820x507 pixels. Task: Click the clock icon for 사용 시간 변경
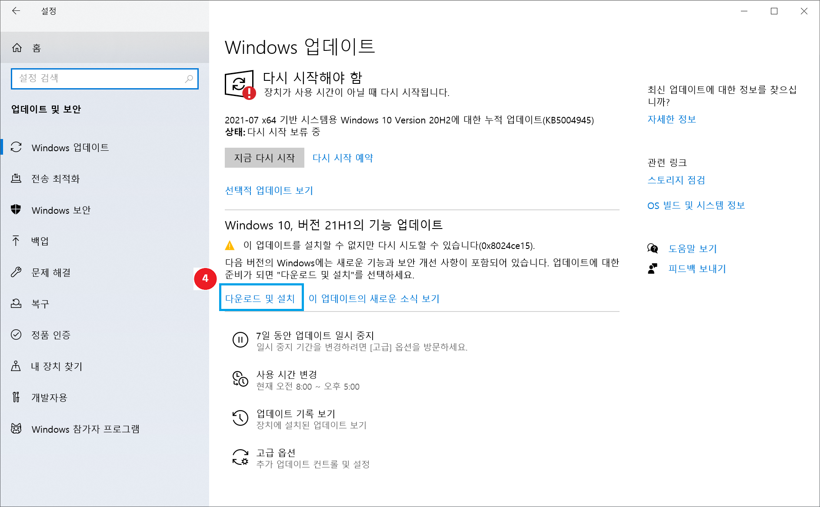pos(240,379)
